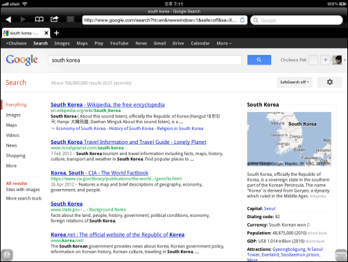The image size is (348, 262).
Task: Filter results by Maps in sidebar
Action: click(x=11, y=125)
